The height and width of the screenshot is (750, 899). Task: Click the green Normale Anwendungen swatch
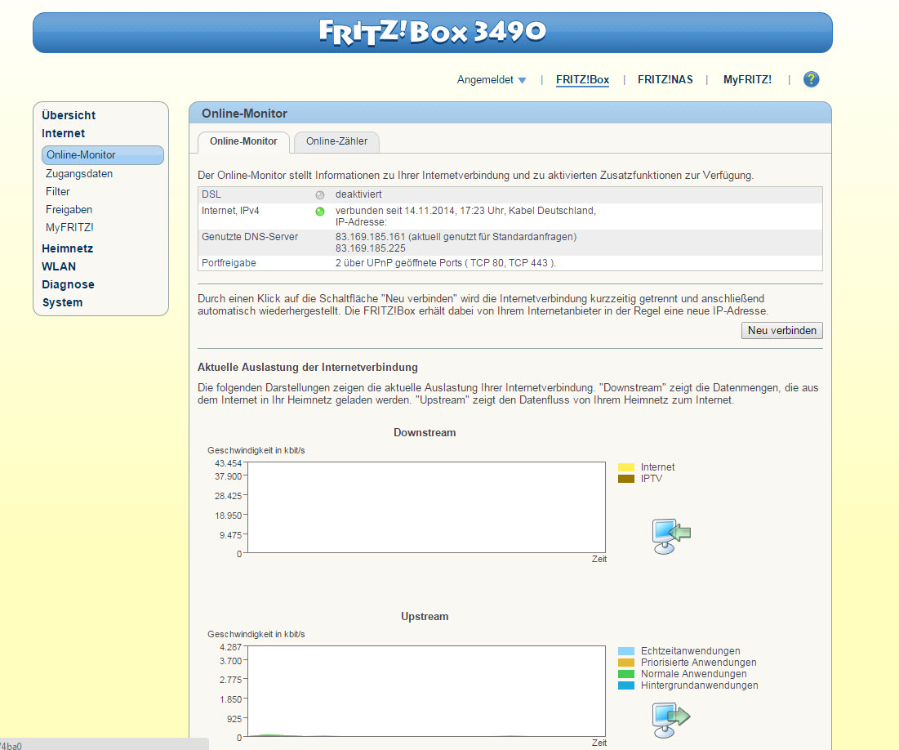(626, 674)
